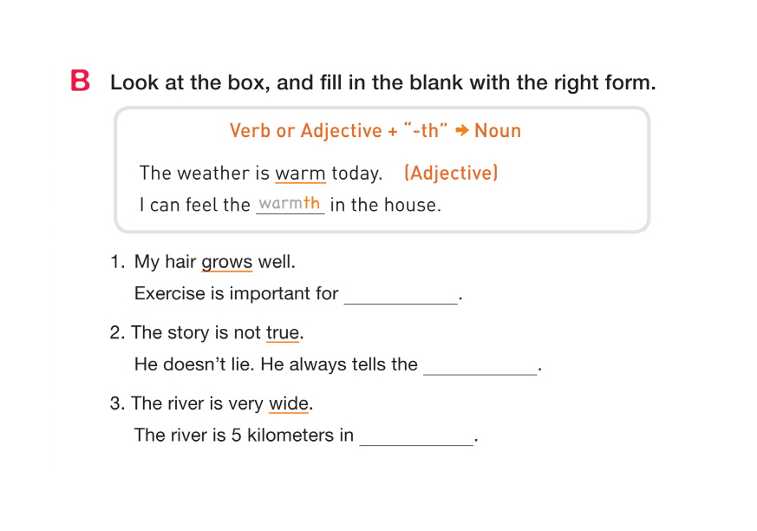
Task: Click the orange "(Adjective)" label
Action: [x=451, y=173]
